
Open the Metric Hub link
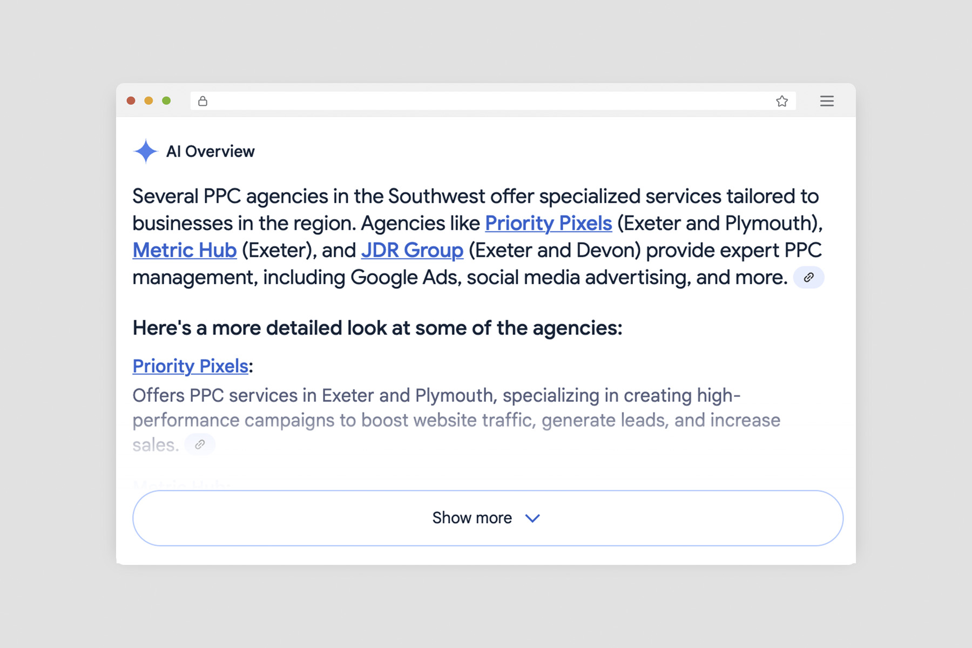tap(184, 250)
